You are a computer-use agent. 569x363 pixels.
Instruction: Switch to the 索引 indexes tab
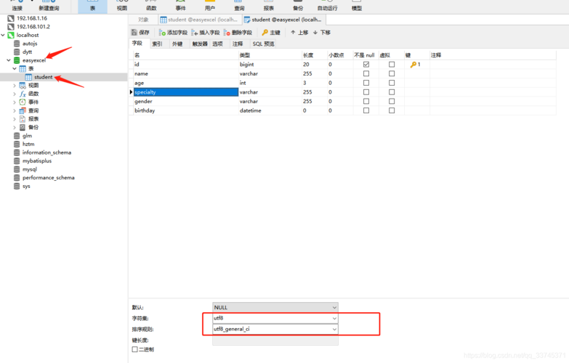(157, 44)
